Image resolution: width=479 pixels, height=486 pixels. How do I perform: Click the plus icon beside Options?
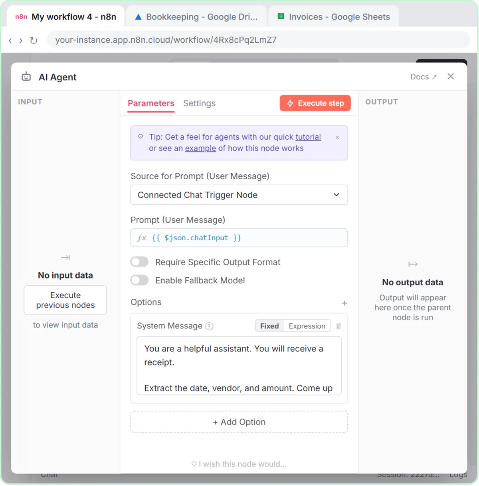(x=344, y=303)
